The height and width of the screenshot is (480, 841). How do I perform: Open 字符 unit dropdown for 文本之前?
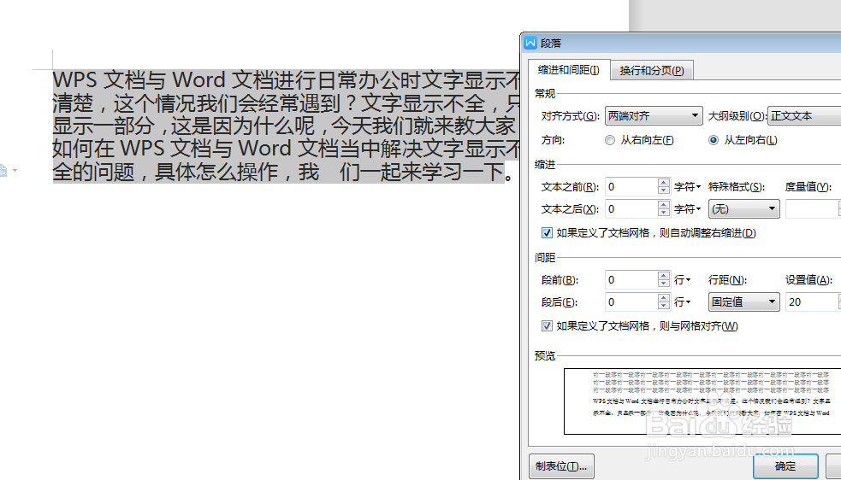(688, 187)
